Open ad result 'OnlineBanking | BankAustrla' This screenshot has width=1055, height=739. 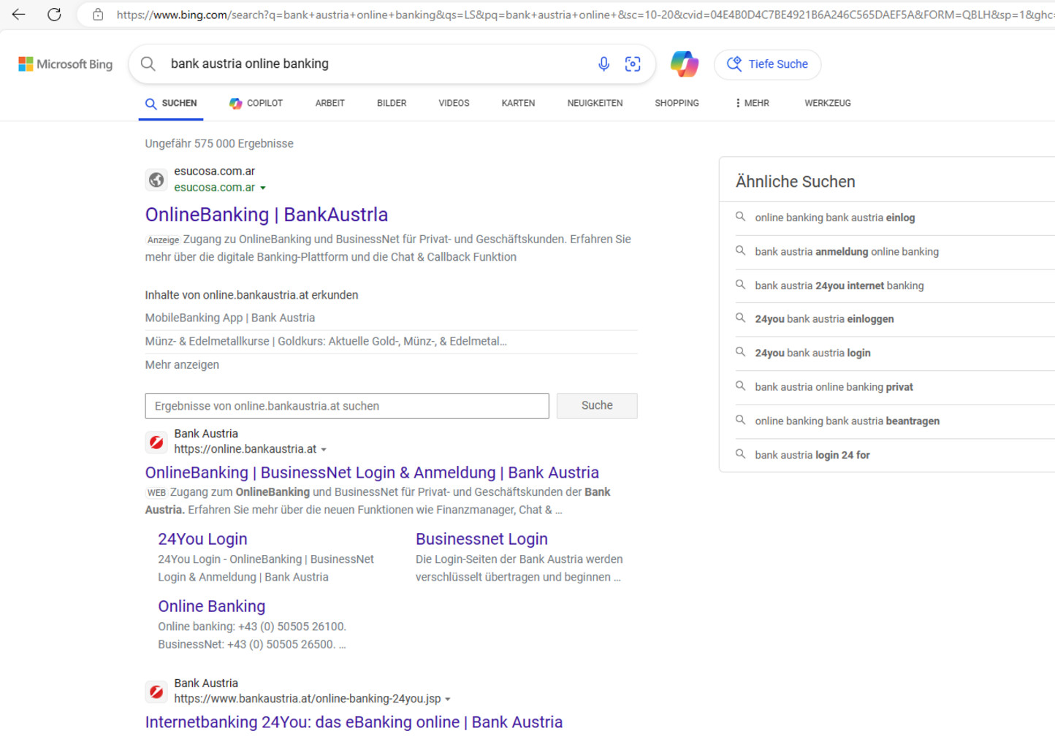(x=267, y=215)
